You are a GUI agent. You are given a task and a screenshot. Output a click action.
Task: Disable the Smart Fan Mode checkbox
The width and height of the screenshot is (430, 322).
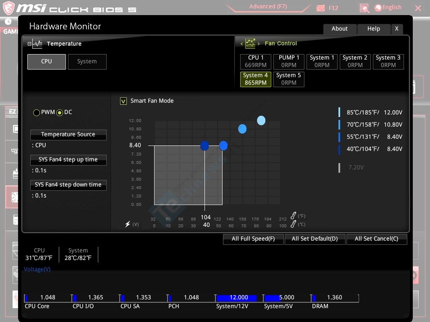pyautogui.click(x=123, y=101)
